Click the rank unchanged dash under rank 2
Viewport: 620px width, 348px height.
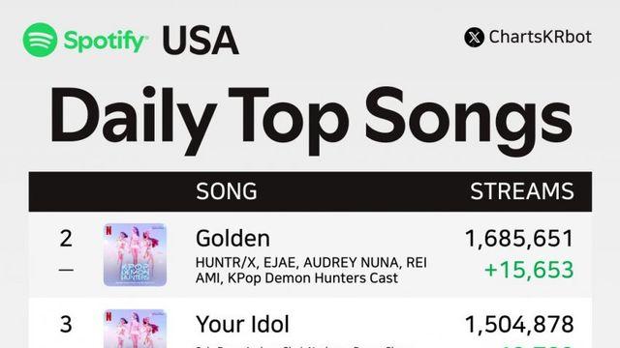(x=66, y=270)
